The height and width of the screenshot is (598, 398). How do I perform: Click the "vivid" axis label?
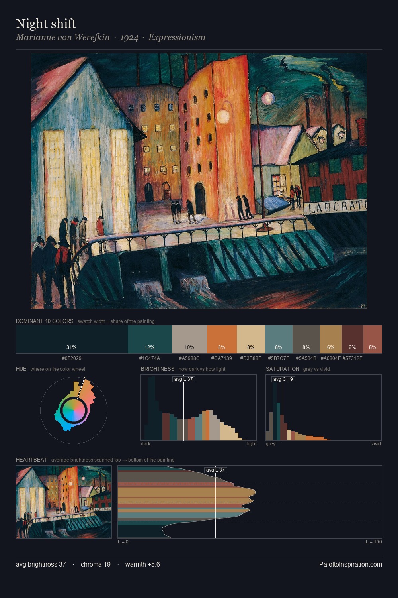pos(376,444)
